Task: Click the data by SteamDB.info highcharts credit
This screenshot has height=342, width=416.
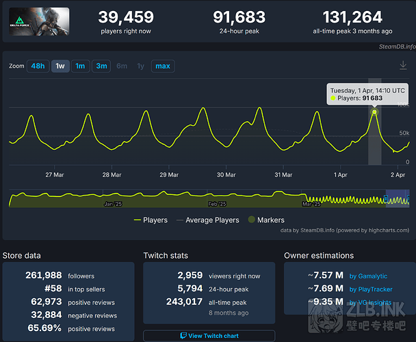Action: click(x=345, y=231)
